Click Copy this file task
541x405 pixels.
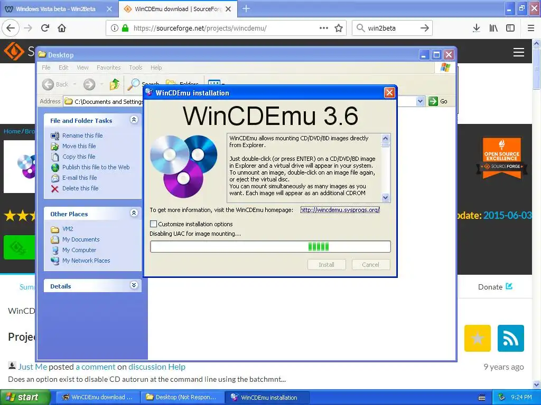(x=79, y=157)
